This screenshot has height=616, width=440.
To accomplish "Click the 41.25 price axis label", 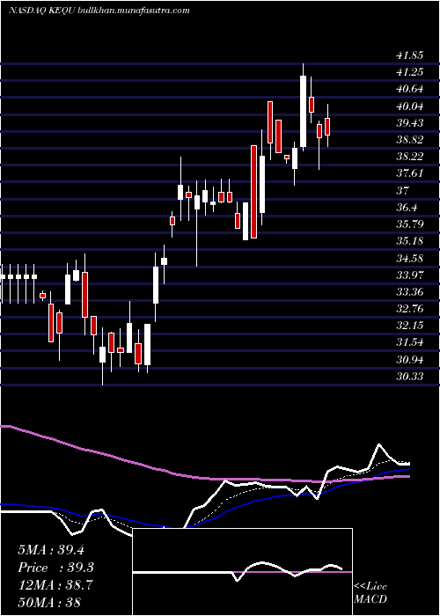I will (410, 72).
